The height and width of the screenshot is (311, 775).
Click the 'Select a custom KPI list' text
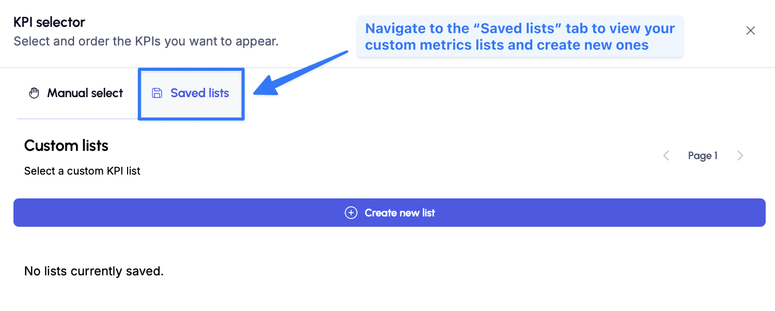click(82, 171)
